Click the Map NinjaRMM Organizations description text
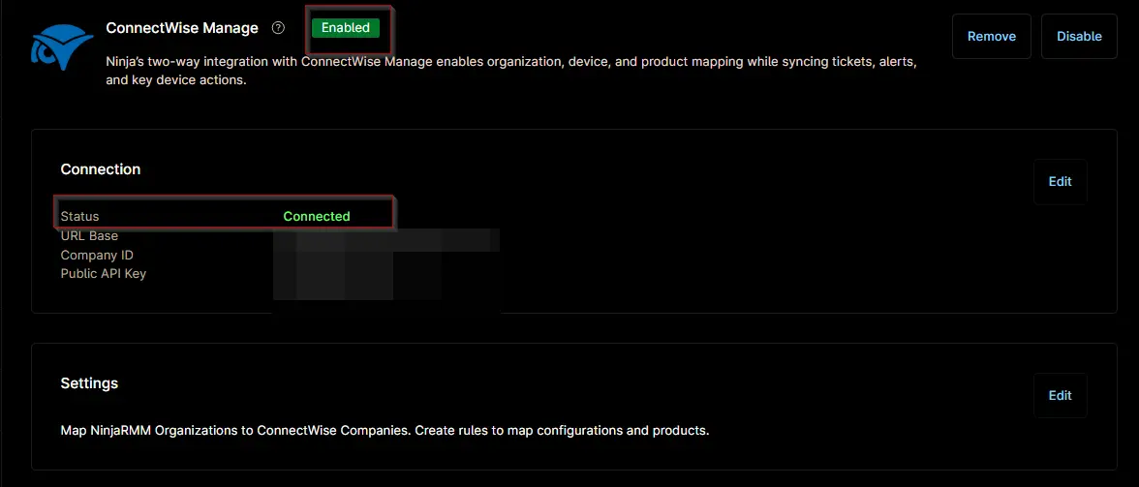 [385, 431]
